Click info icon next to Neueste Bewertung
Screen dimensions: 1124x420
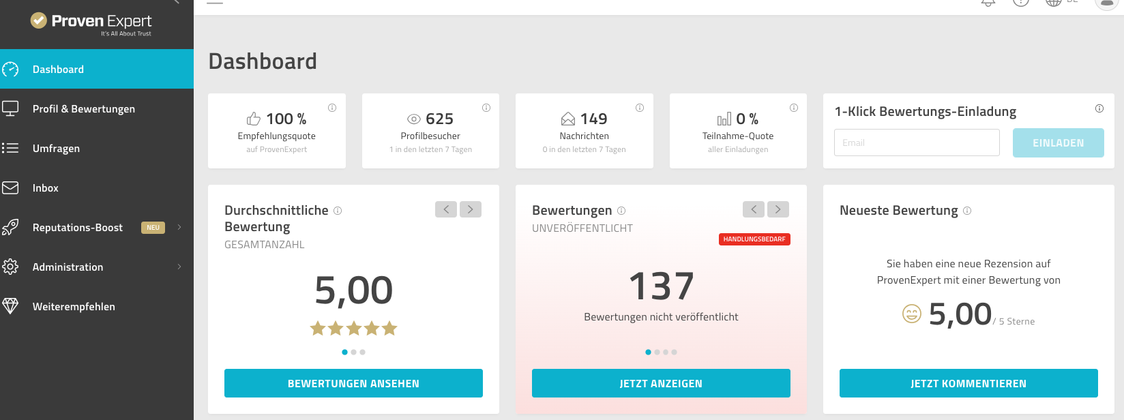(967, 211)
